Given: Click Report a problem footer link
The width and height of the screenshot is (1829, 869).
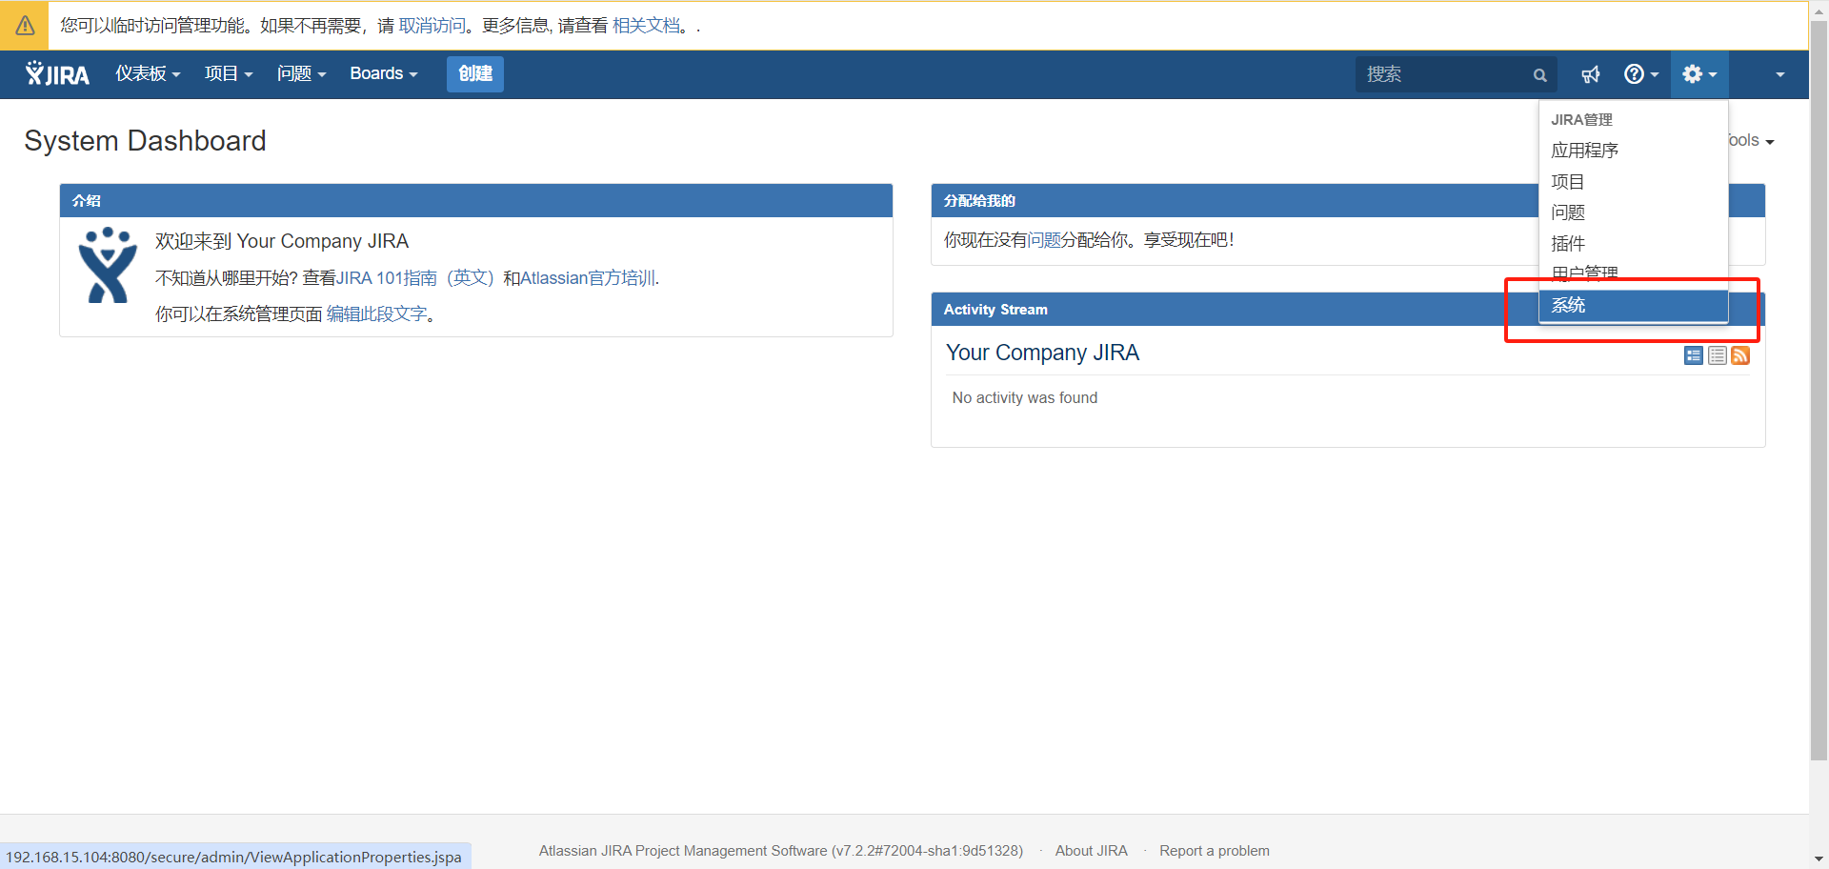Looking at the screenshot, I should (1214, 851).
